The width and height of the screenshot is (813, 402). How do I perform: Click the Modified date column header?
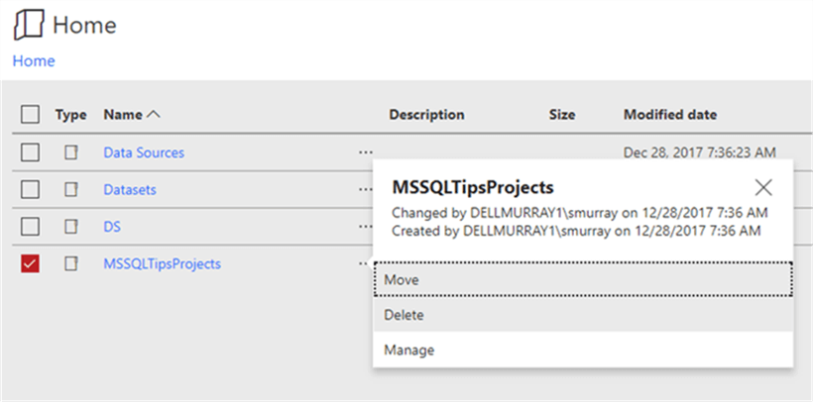(670, 115)
